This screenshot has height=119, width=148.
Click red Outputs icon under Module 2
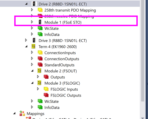click(46, 77)
